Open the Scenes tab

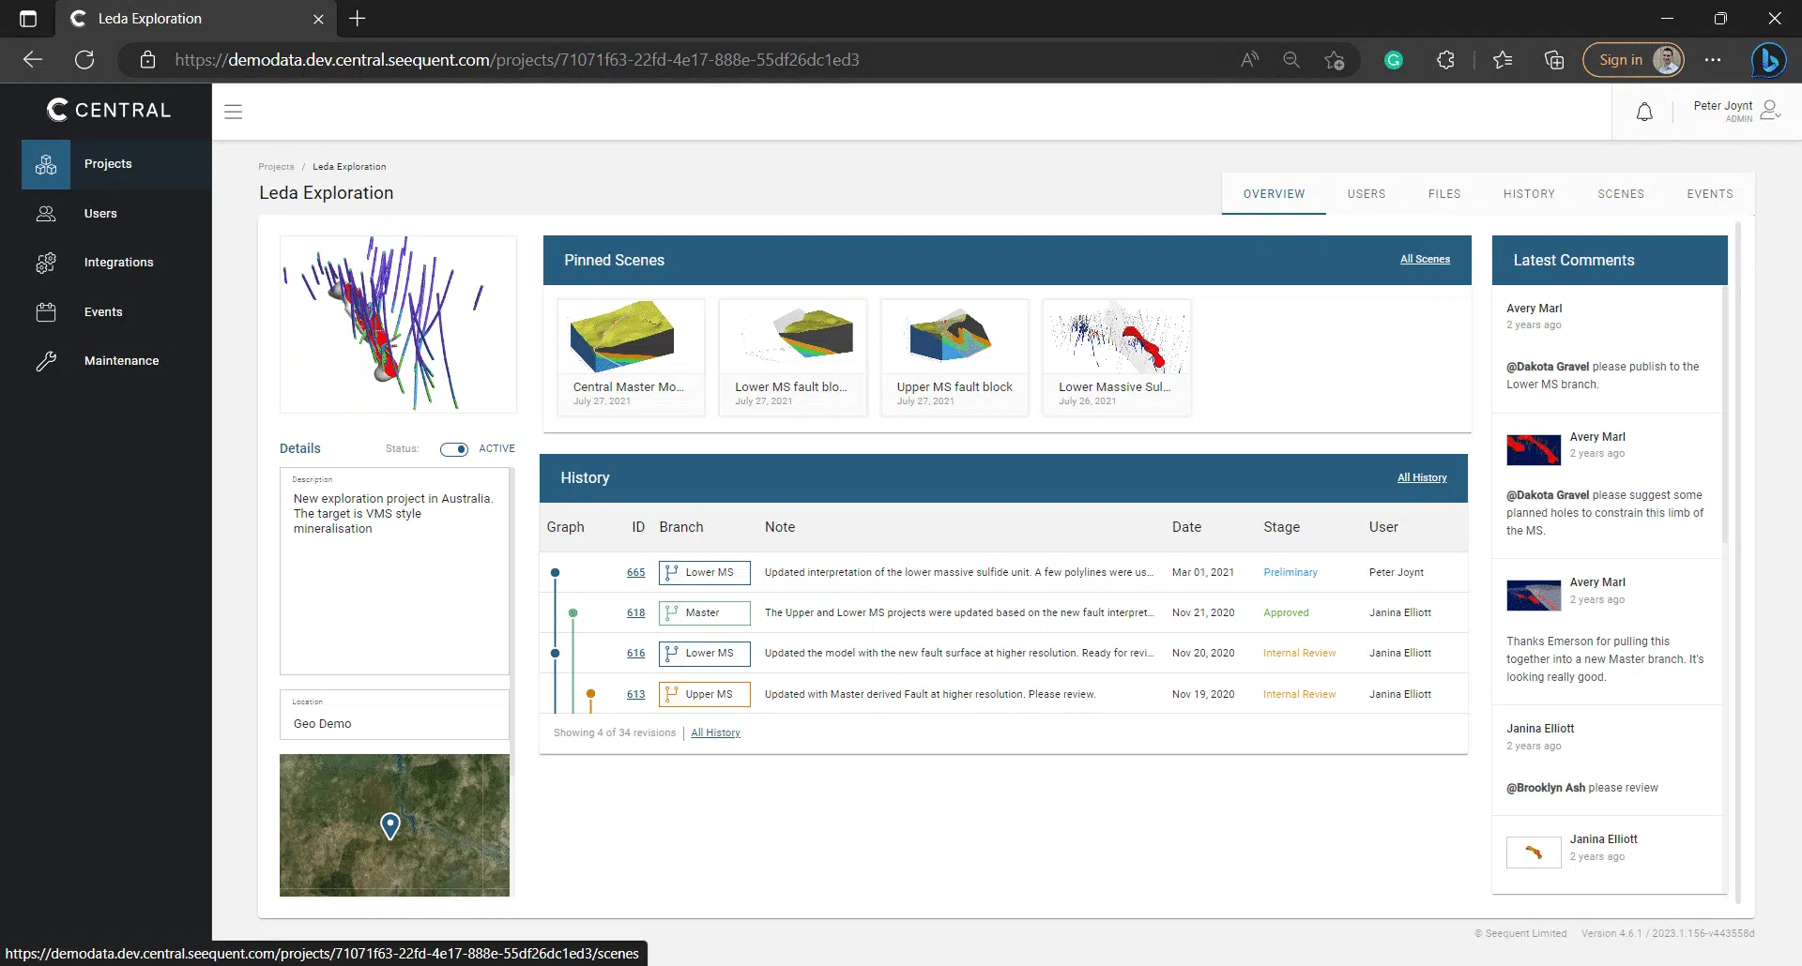point(1621,193)
